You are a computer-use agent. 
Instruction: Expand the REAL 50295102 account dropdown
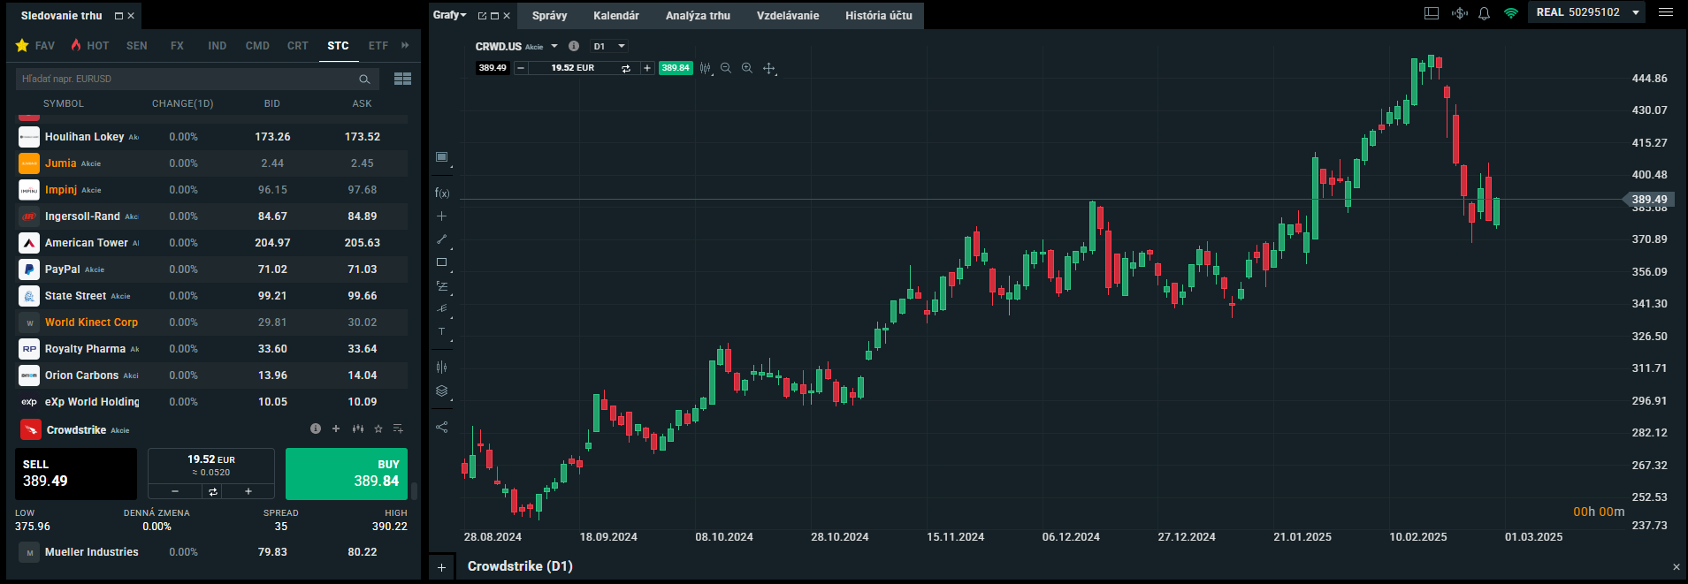click(1636, 12)
